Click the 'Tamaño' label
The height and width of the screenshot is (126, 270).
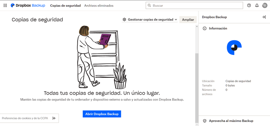pyautogui.click(x=207, y=86)
